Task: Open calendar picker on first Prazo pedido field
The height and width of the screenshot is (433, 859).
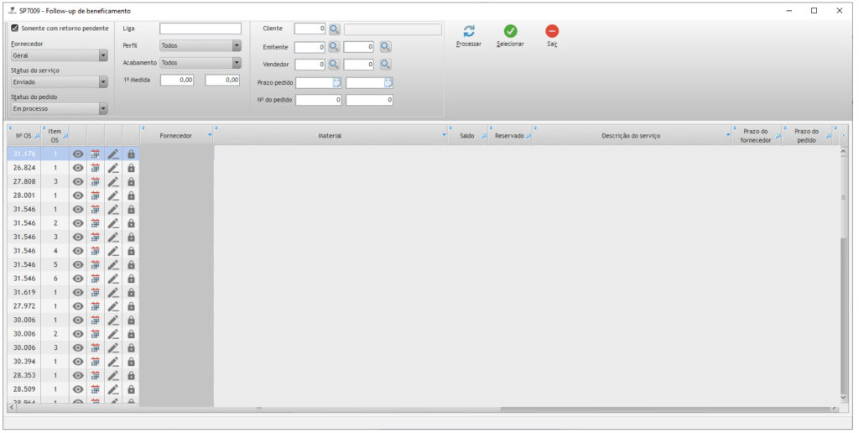Action: pyautogui.click(x=336, y=82)
